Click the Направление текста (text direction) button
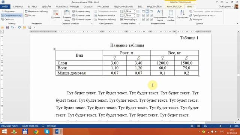The image size is (240, 135). tap(160, 16)
